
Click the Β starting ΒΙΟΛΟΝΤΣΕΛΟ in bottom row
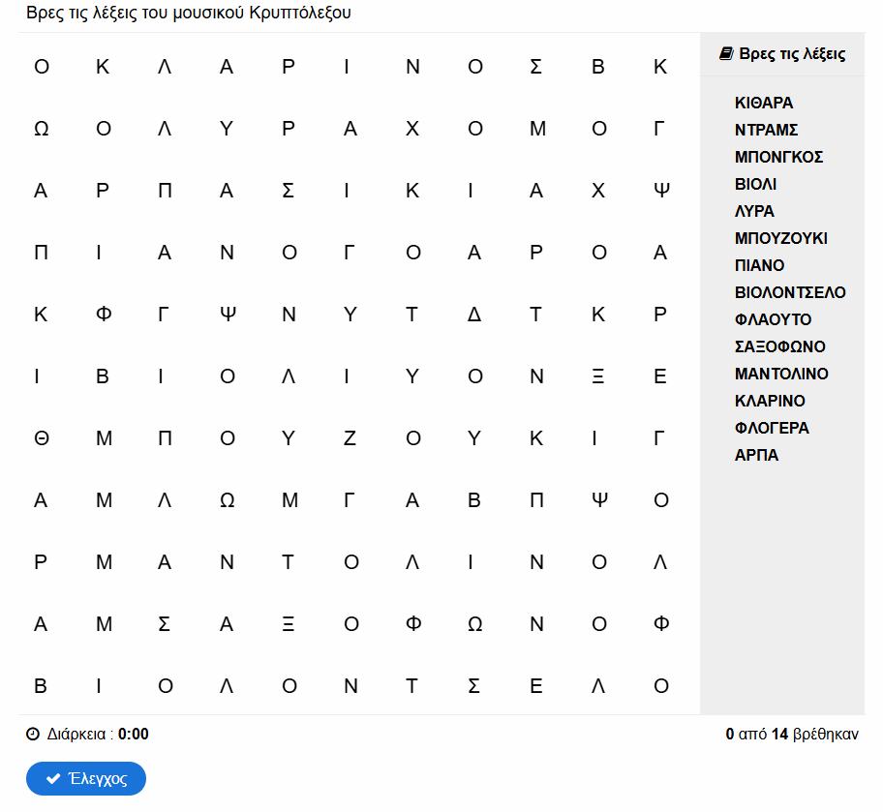41,686
